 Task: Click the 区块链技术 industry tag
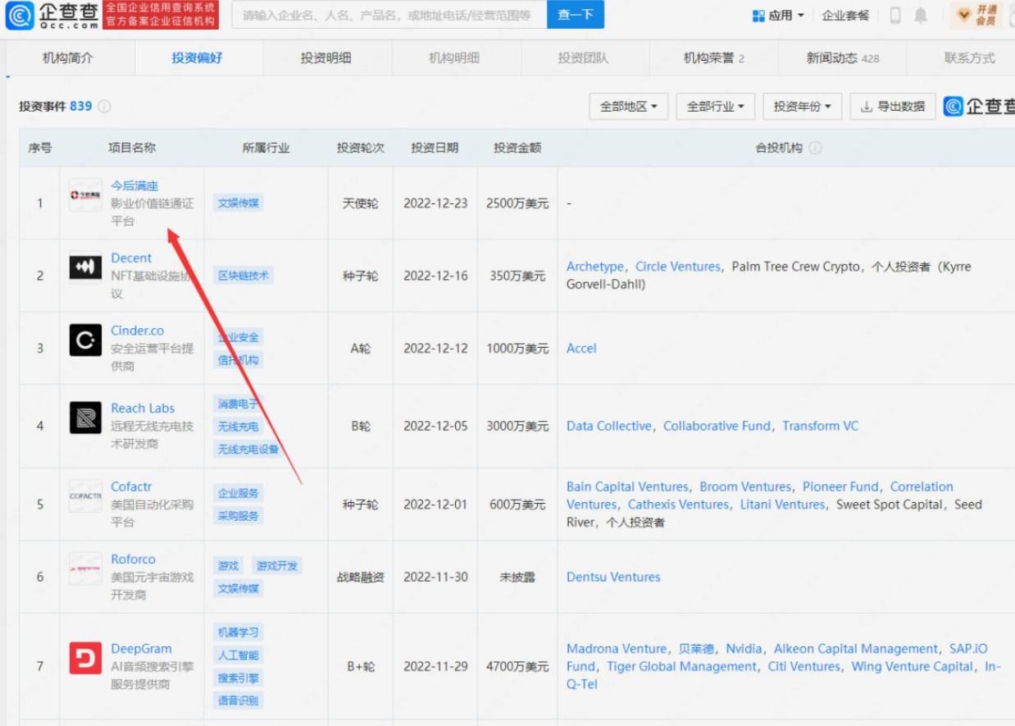[x=244, y=276]
